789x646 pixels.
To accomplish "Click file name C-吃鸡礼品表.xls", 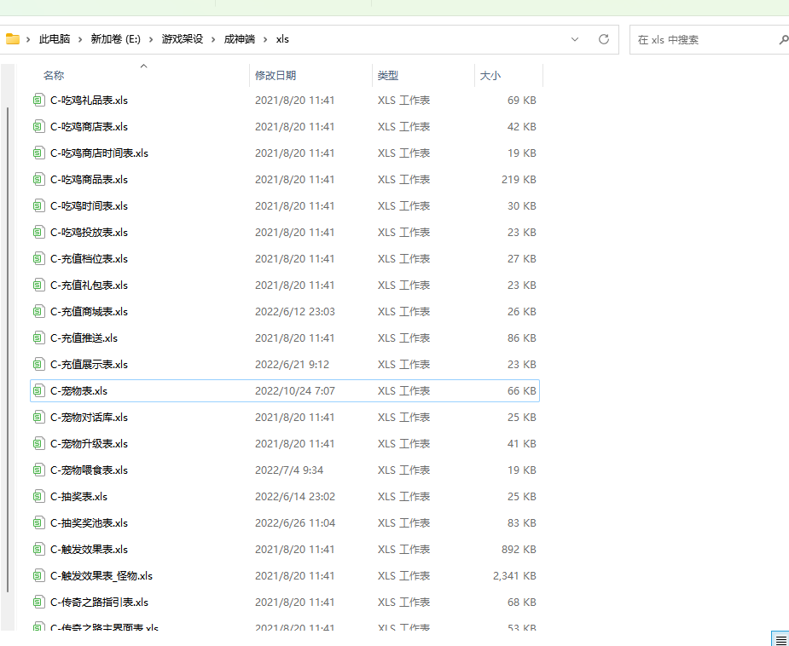I will (x=89, y=100).
